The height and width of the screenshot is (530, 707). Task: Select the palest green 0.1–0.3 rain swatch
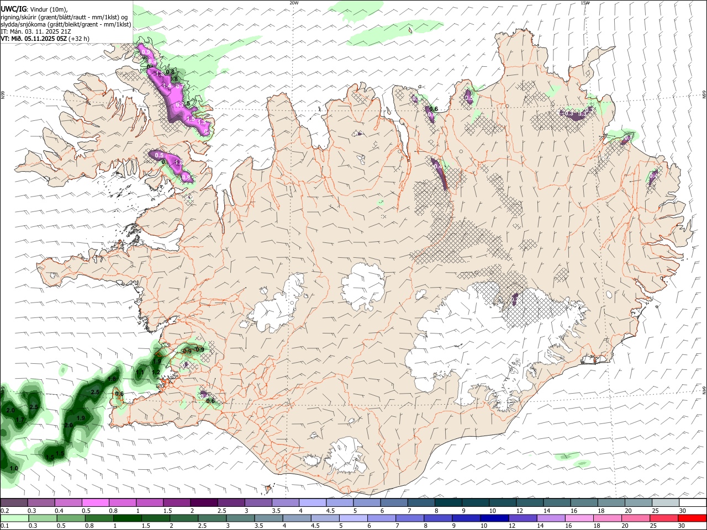[x=14, y=518]
